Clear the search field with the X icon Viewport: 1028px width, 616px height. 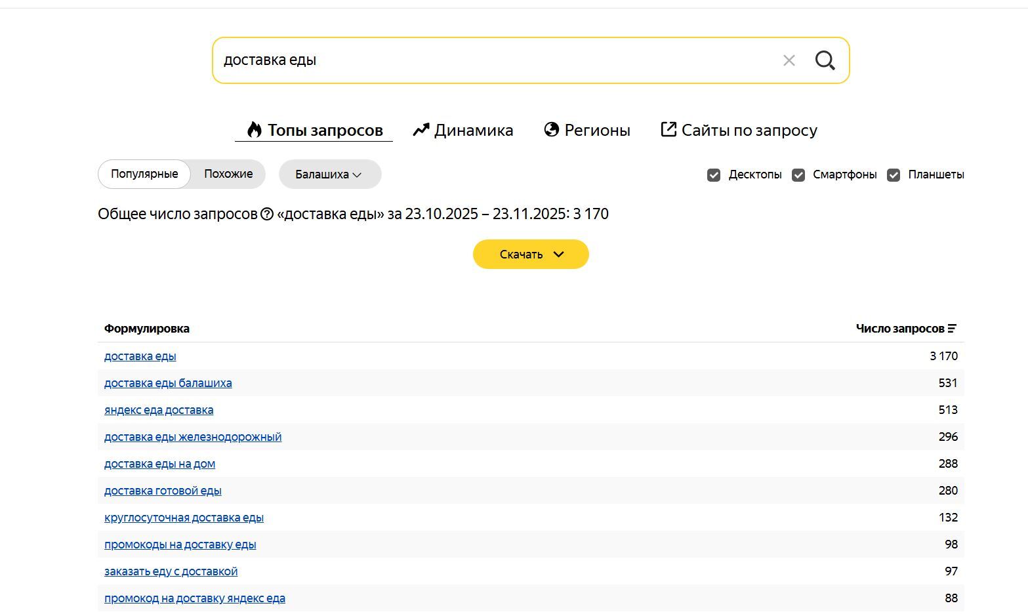point(789,60)
